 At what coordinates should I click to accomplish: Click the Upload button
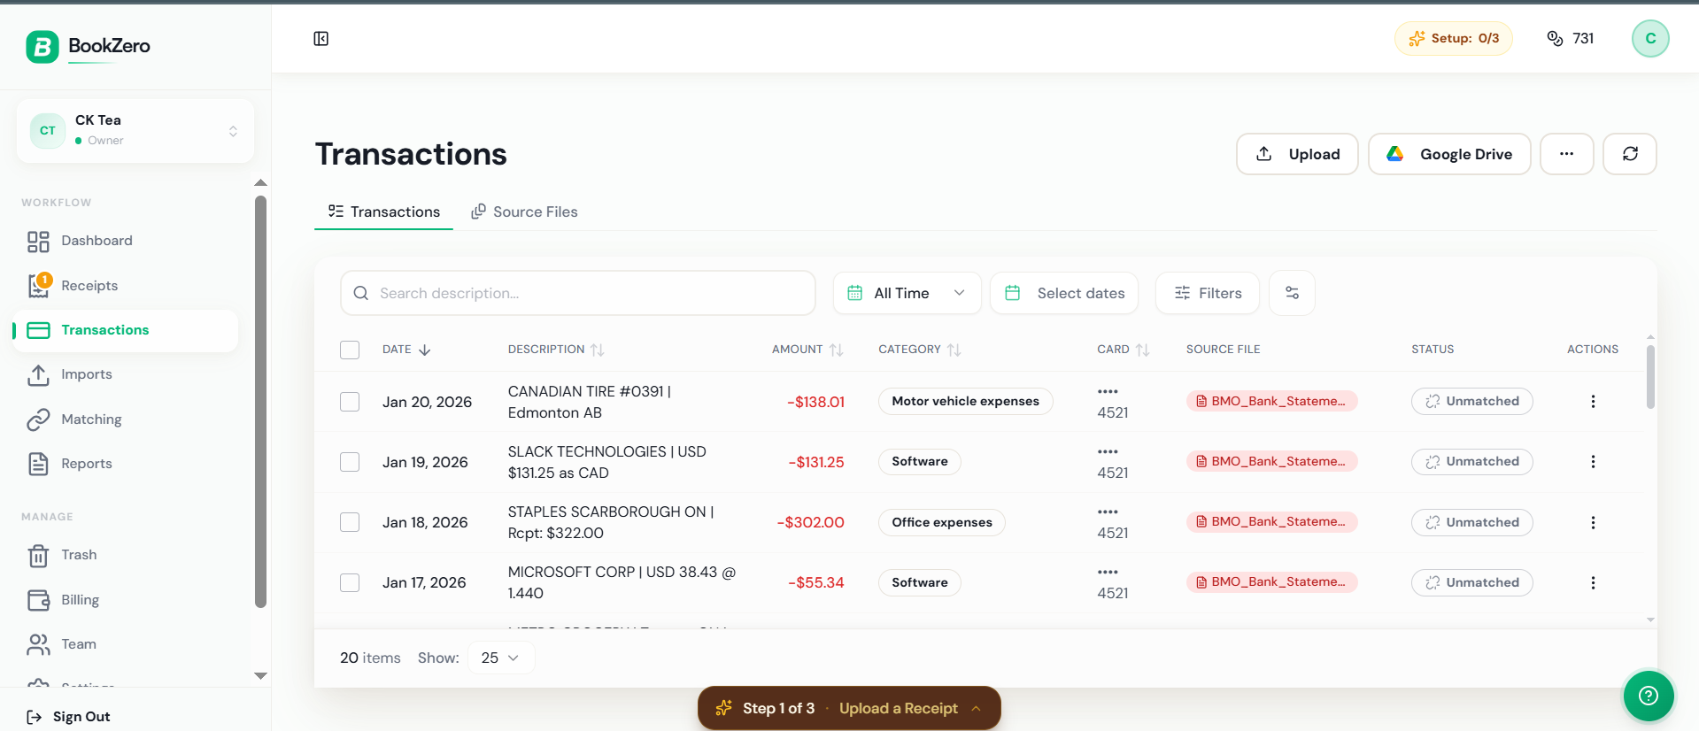[1297, 154]
